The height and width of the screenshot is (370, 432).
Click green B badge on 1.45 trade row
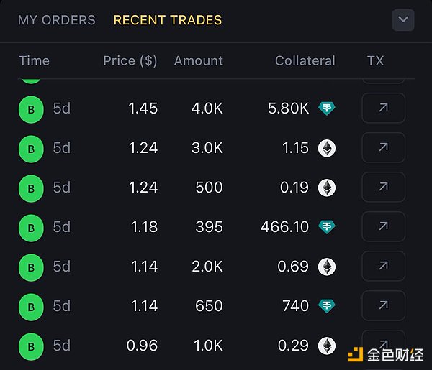pyautogui.click(x=30, y=109)
